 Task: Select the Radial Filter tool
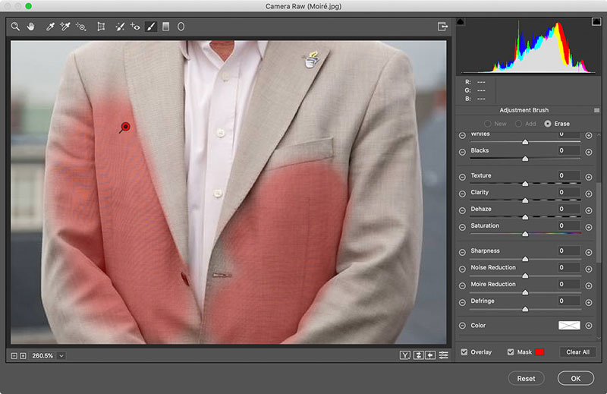pos(181,27)
